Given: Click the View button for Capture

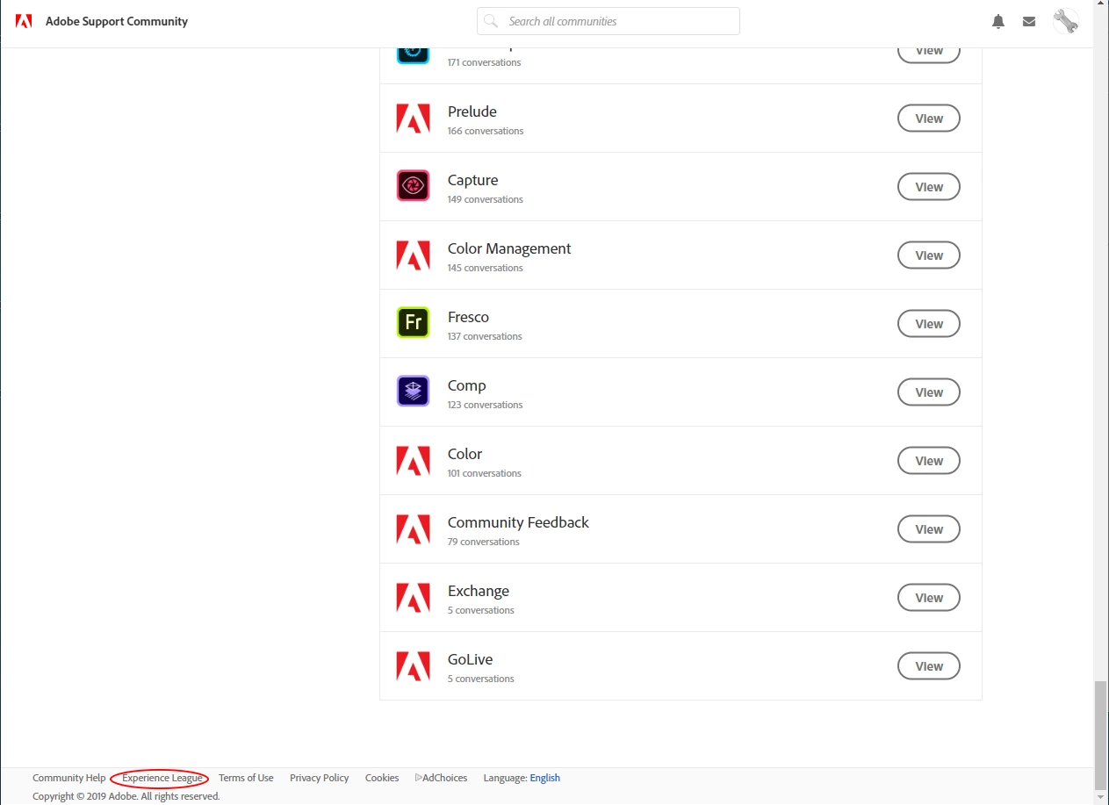Looking at the screenshot, I should (929, 187).
